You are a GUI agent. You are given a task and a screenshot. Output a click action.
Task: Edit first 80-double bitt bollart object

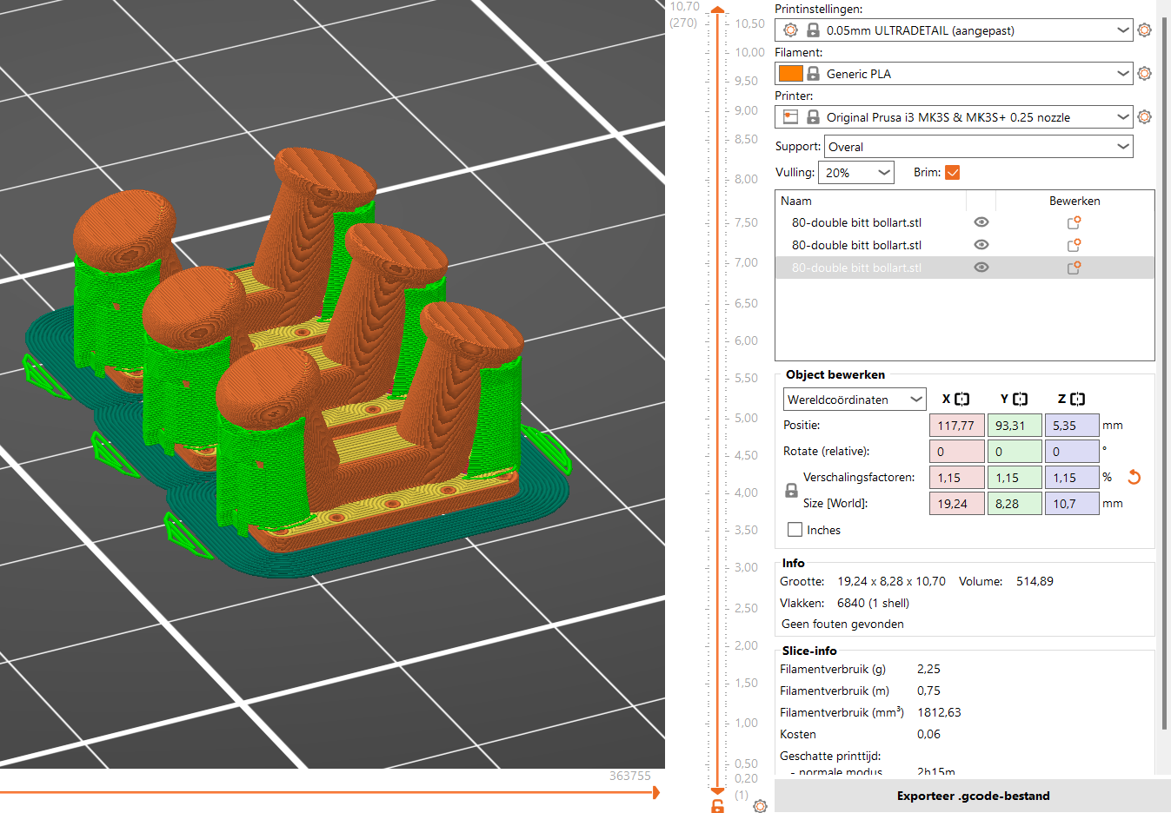[1074, 222]
